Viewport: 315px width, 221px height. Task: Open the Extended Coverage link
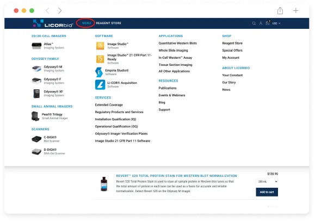[109, 105]
